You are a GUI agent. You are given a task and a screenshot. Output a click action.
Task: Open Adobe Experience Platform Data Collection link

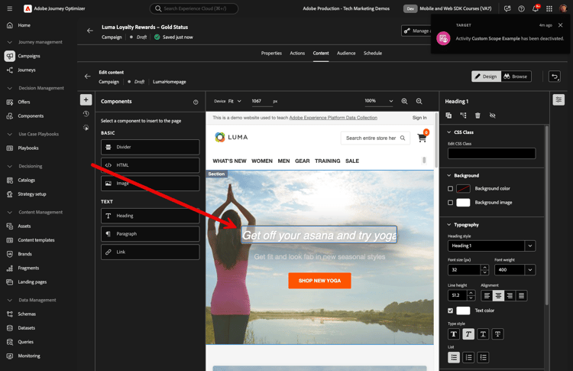tap(333, 118)
